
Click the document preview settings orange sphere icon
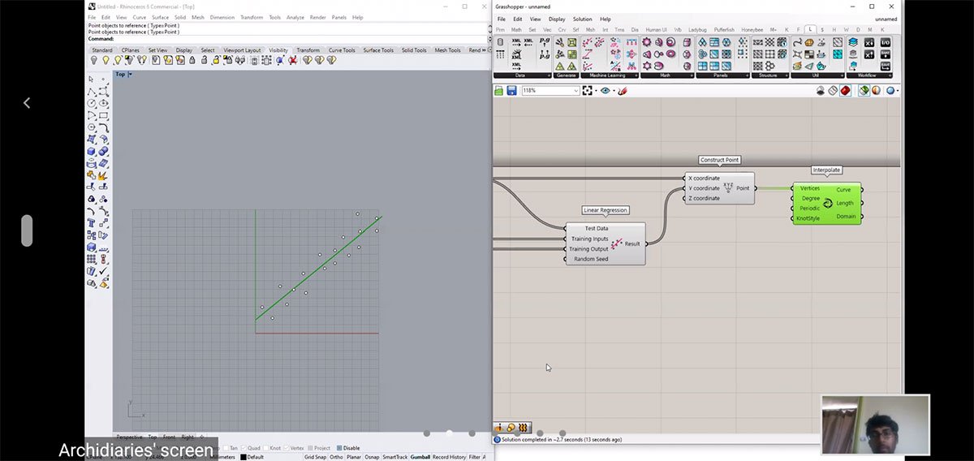pyautogui.click(x=876, y=91)
